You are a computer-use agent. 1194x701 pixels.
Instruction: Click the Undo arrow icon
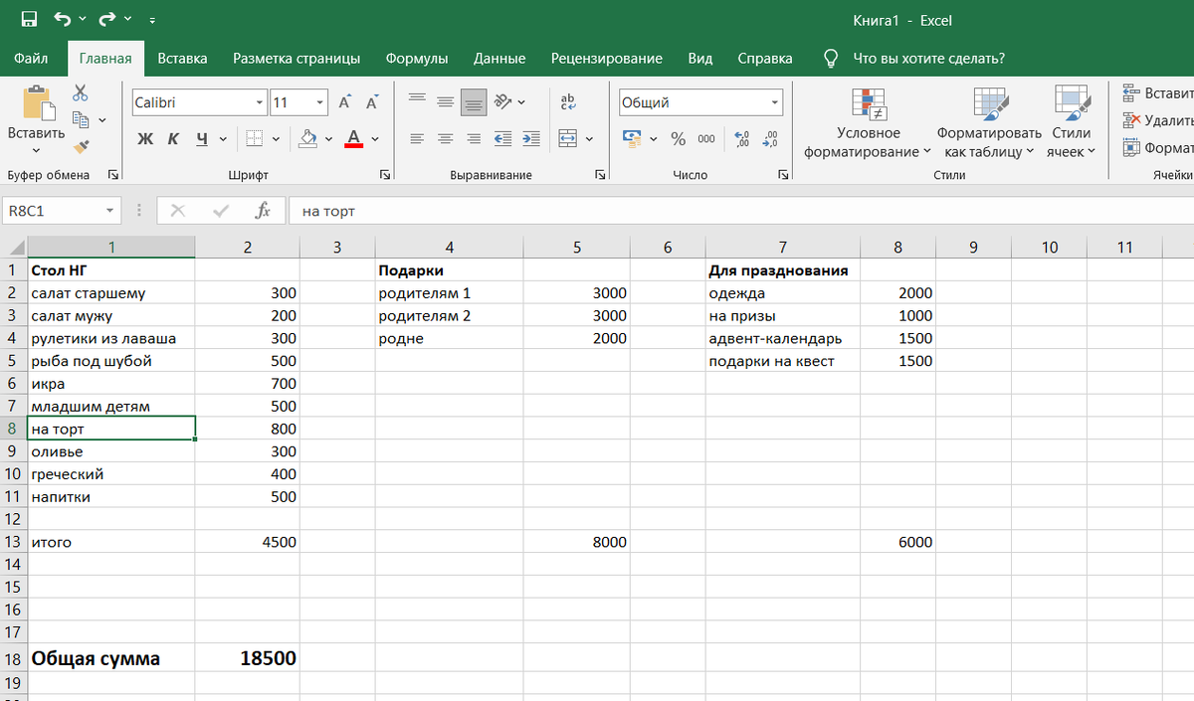64,19
